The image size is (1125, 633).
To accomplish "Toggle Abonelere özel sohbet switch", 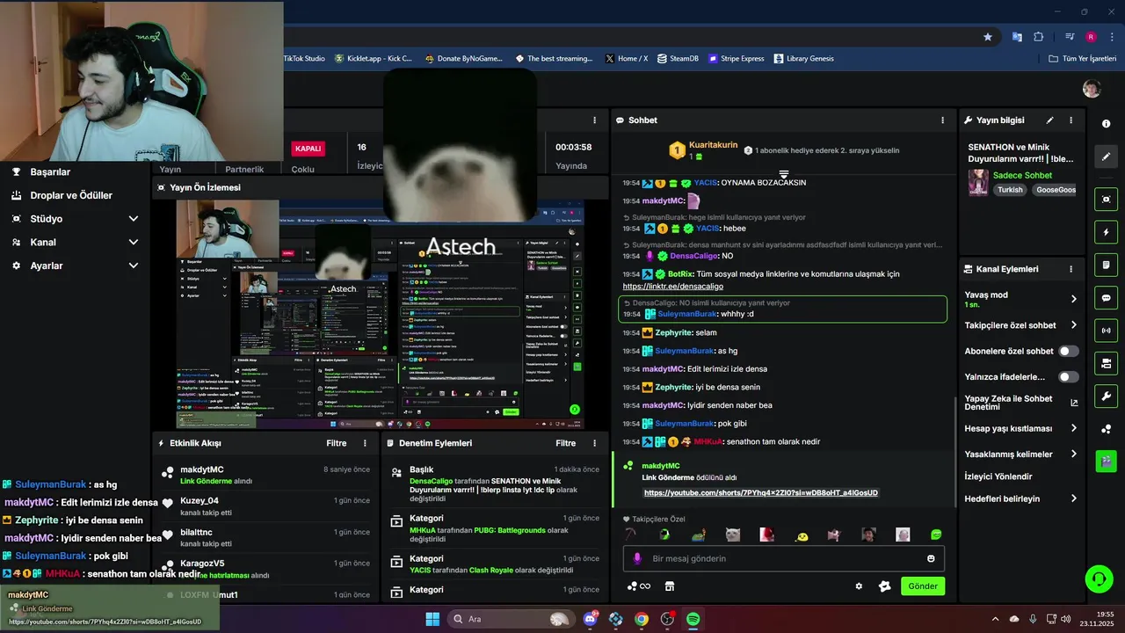I will 1069,351.
